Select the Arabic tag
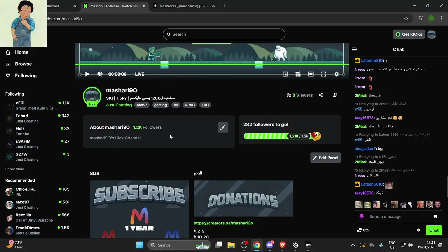 coord(142,105)
